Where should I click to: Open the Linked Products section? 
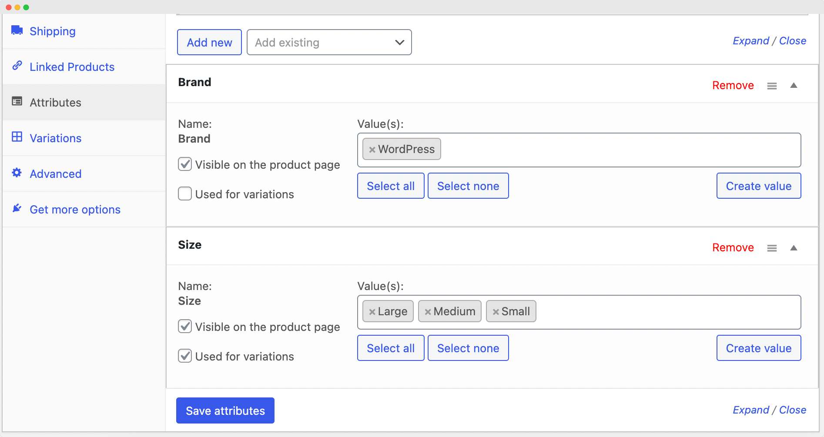(x=72, y=67)
